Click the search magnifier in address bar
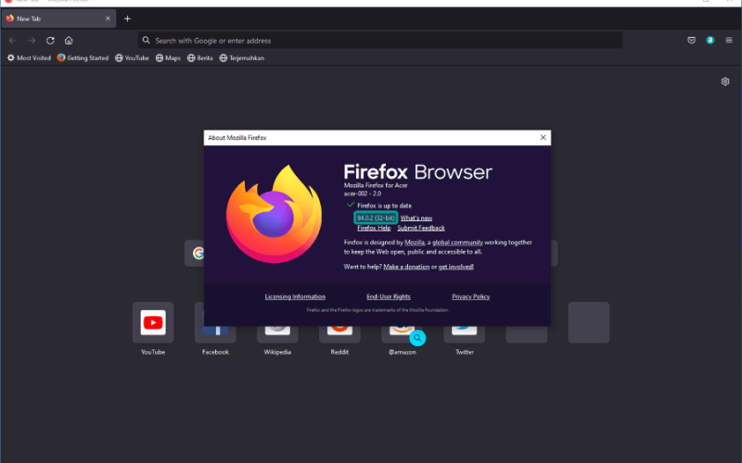 pyautogui.click(x=147, y=41)
